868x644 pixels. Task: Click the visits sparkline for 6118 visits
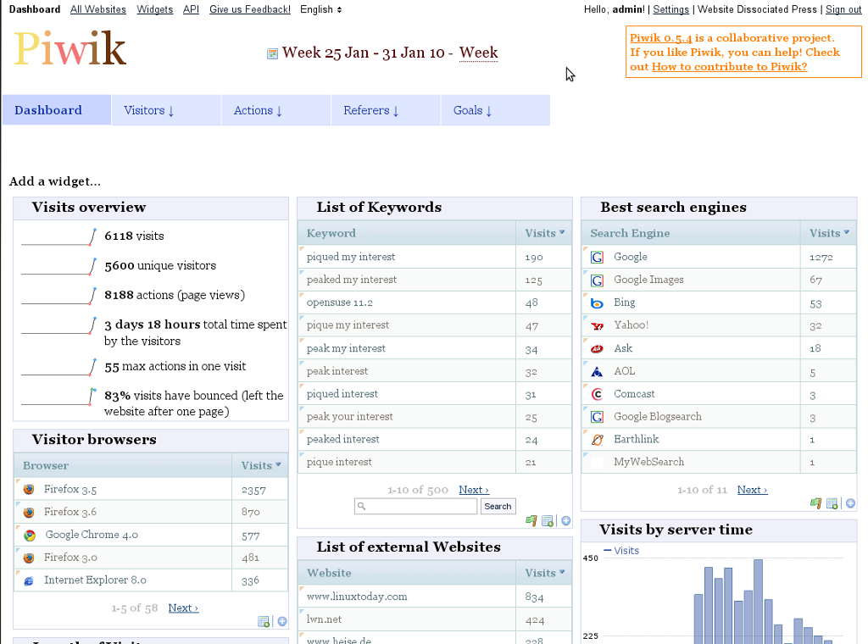(58, 236)
